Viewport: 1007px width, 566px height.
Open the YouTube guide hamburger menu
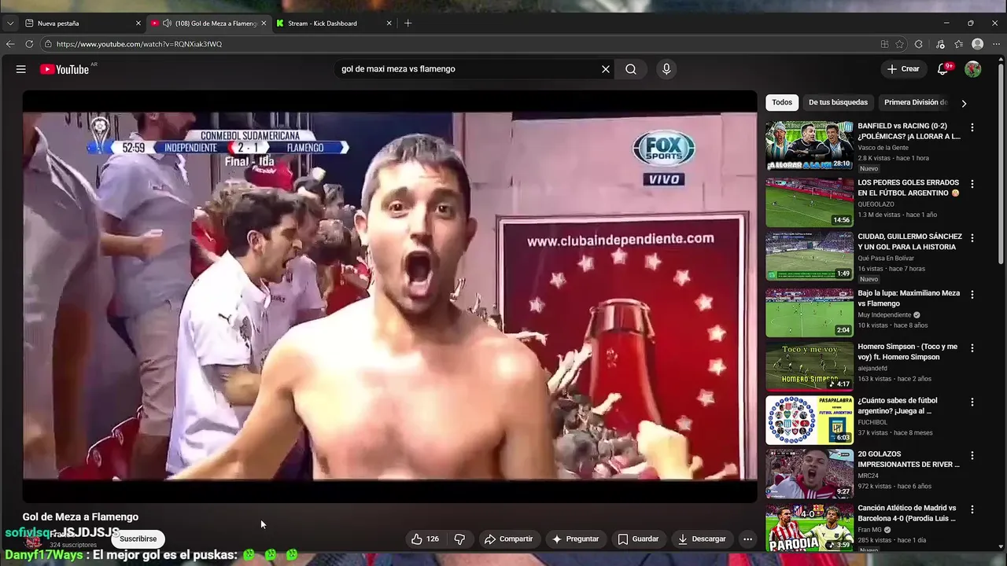pyautogui.click(x=21, y=69)
